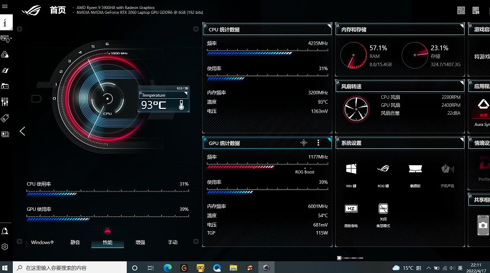Click the GPU panel move crosshair icon
490x273 pixels.
(304, 143)
